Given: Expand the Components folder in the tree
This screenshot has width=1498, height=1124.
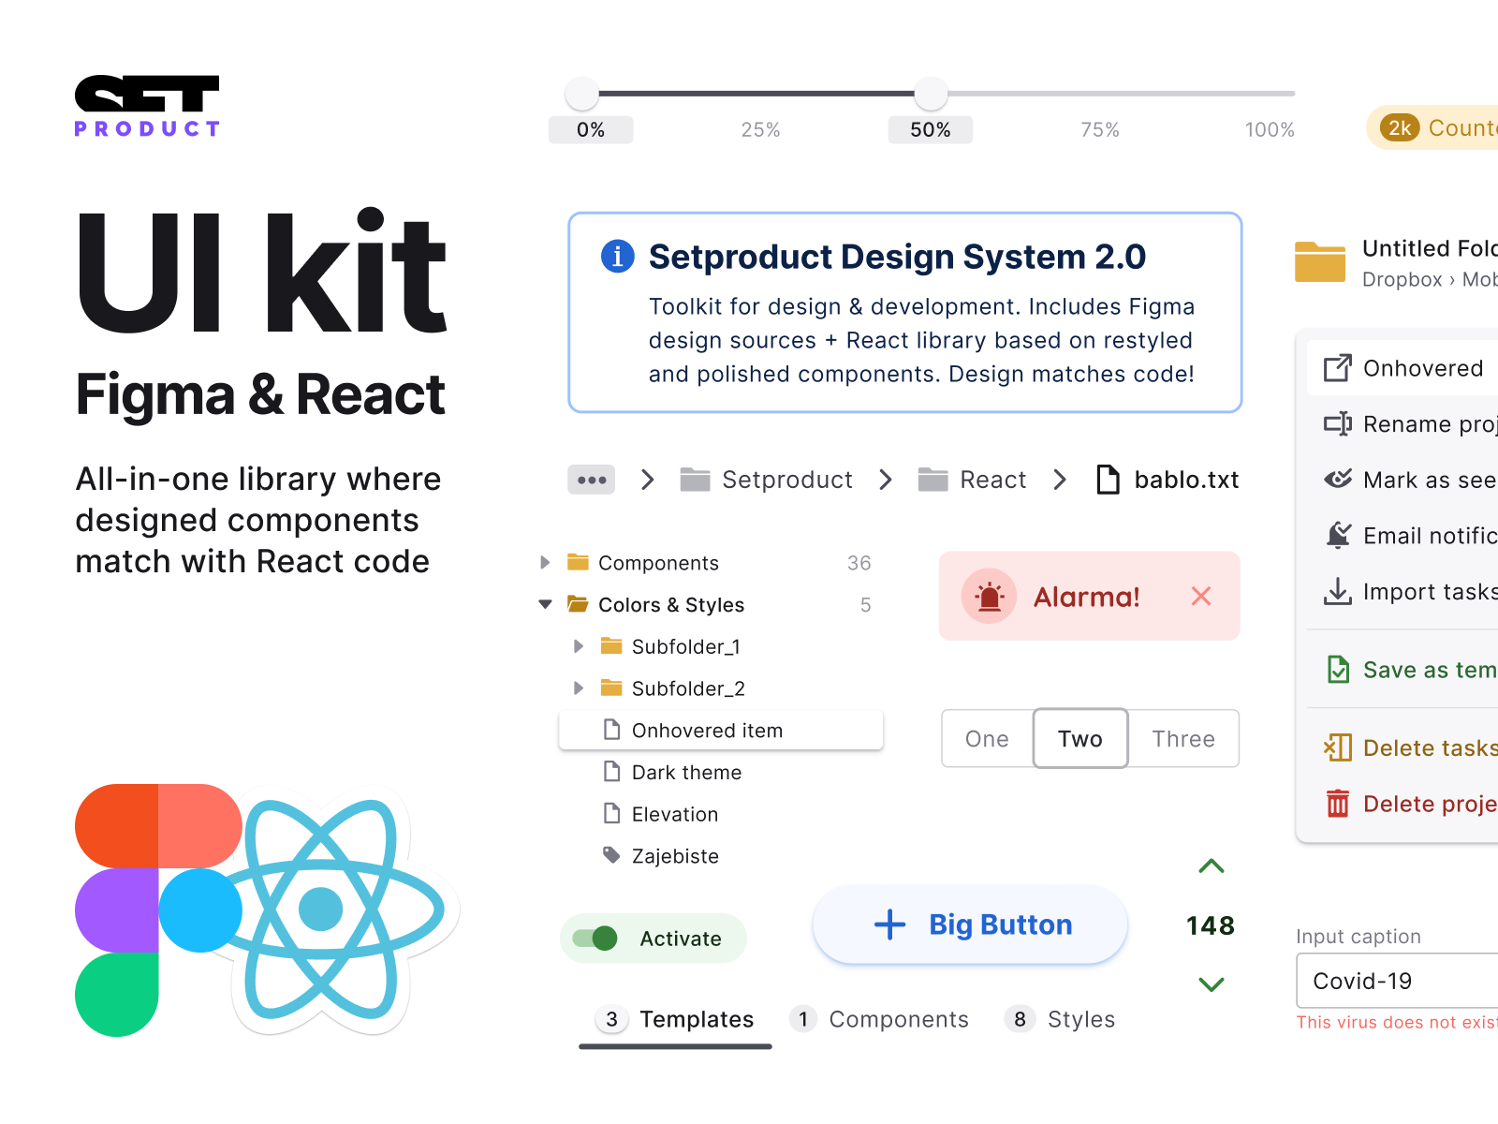Looking at the screenshot, I should (x=546, y=562).
